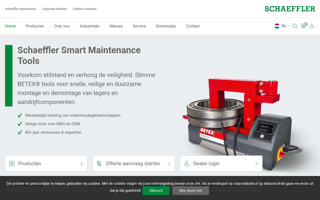Open the quote list cart icon

pos(303,26)
